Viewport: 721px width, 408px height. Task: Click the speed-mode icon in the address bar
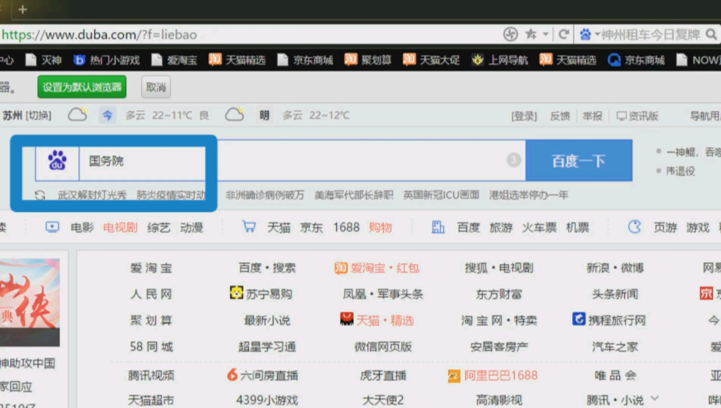click(510, 34)
